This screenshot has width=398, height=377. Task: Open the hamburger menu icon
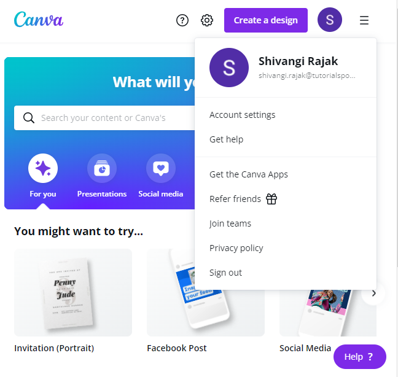364,20
